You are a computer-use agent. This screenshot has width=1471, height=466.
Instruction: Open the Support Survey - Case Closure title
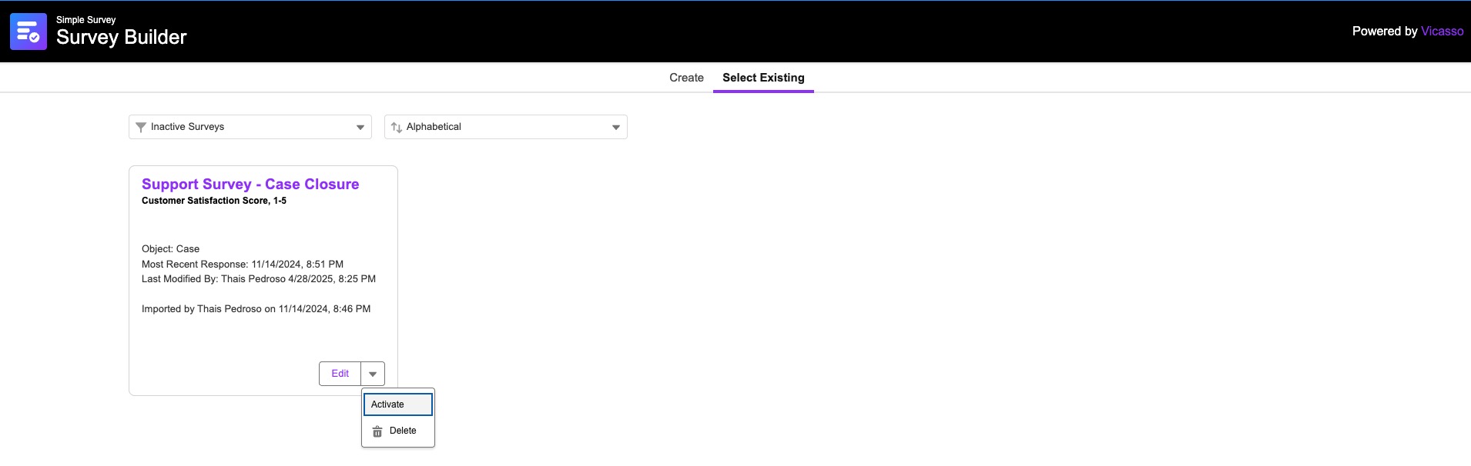point(250,185)
